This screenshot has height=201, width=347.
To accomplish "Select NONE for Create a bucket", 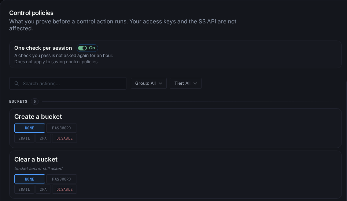I will coord(30,128).
